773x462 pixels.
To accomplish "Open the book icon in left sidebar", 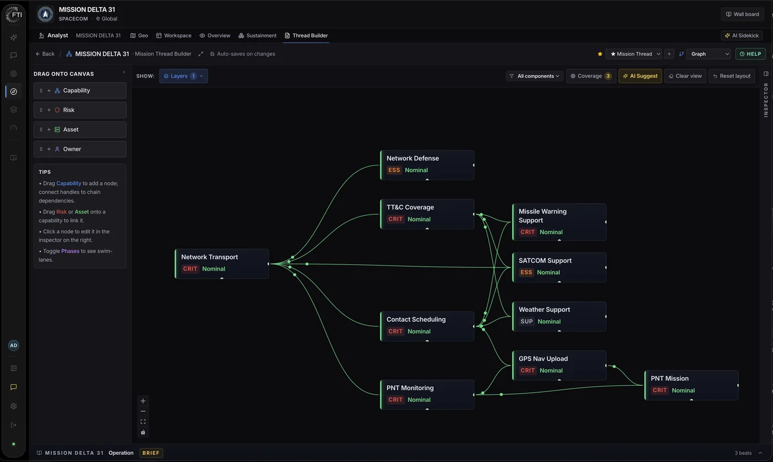I will (14, 158).
